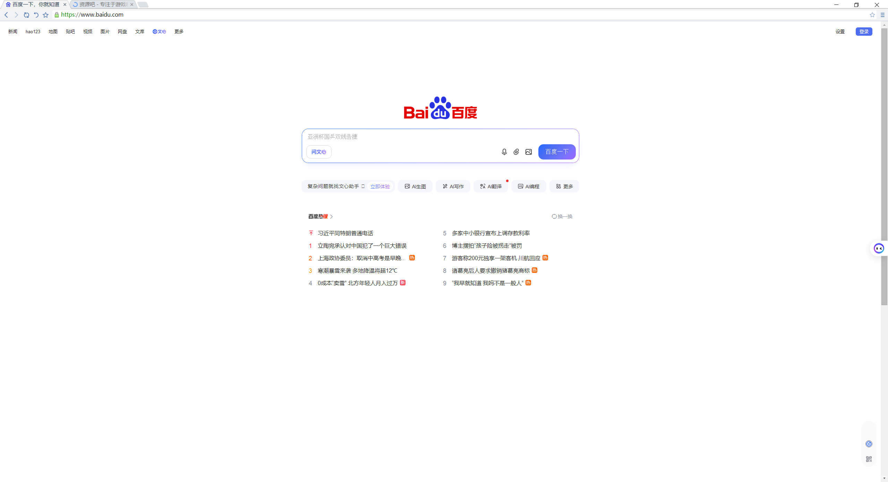Click the microphone voice search icon
888x482 pixels.
click(504, 152)
